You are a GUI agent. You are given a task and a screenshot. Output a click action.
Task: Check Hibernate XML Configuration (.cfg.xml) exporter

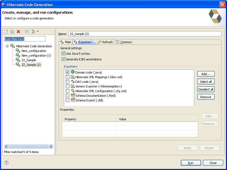[x=67, y=91]
